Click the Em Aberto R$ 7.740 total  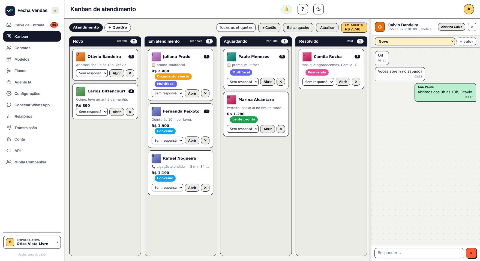[354, 27]
